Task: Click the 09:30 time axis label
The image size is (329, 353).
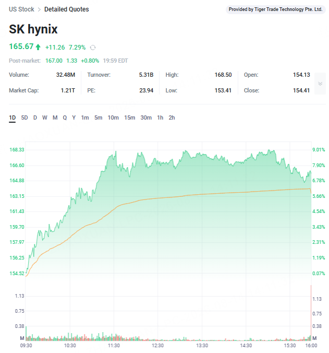Action: pos(26,346)
